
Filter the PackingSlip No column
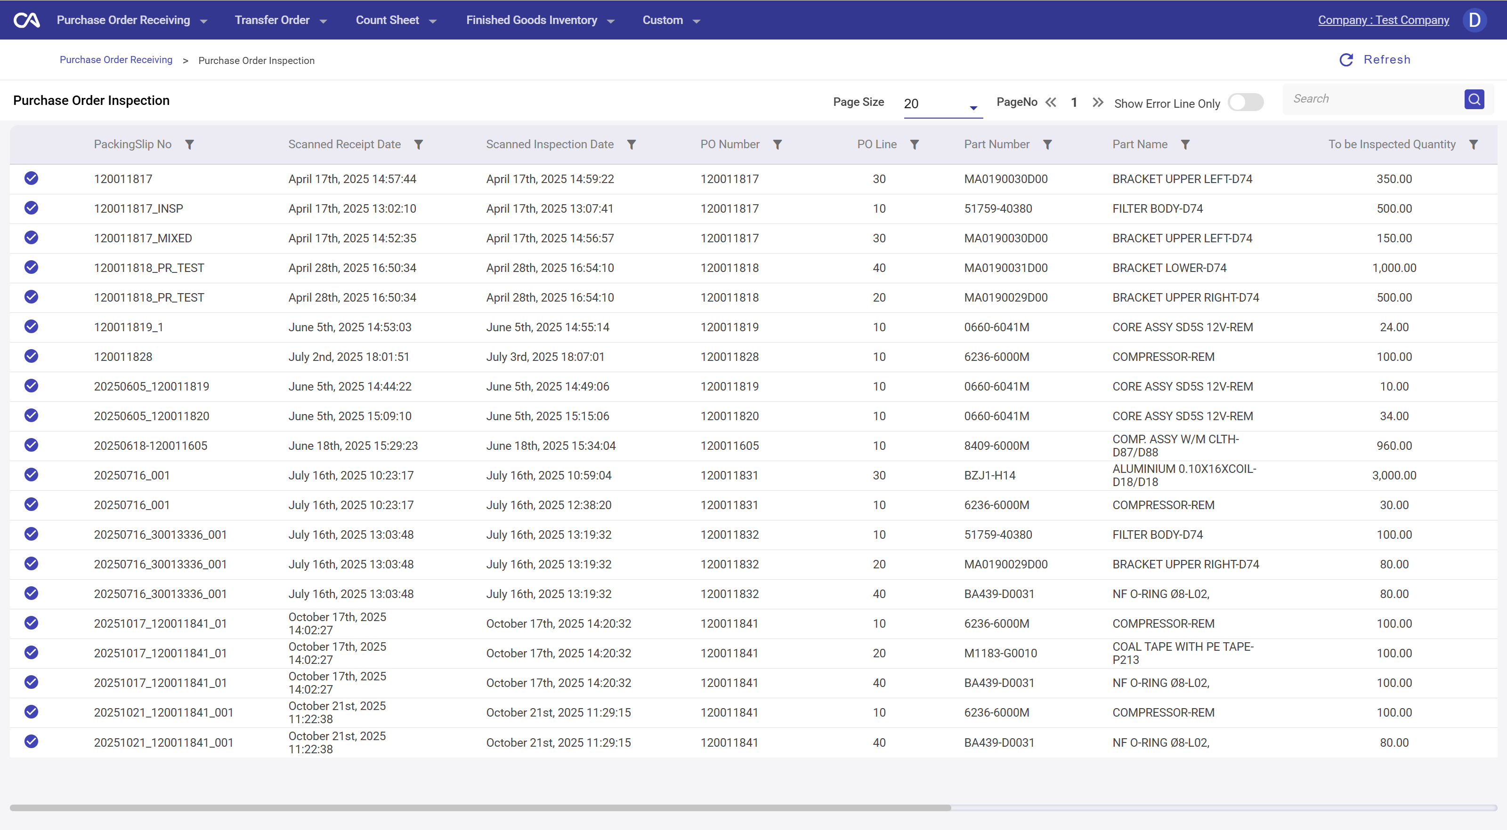click(x=189, y=144)
